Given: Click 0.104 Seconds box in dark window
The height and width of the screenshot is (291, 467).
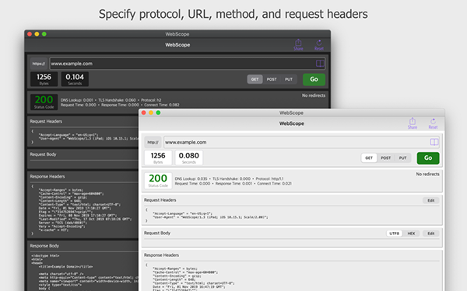Looking at the screenshot, I should 75,79.
